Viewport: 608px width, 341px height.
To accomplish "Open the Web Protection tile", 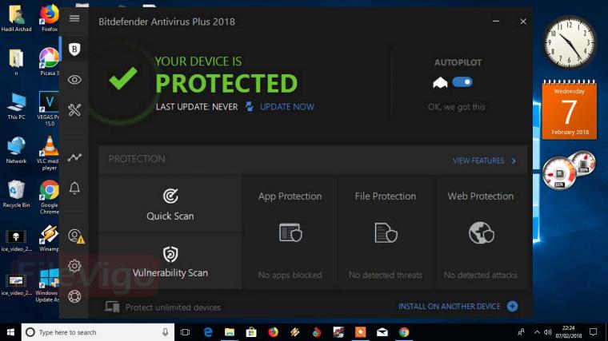I will 481,232.
